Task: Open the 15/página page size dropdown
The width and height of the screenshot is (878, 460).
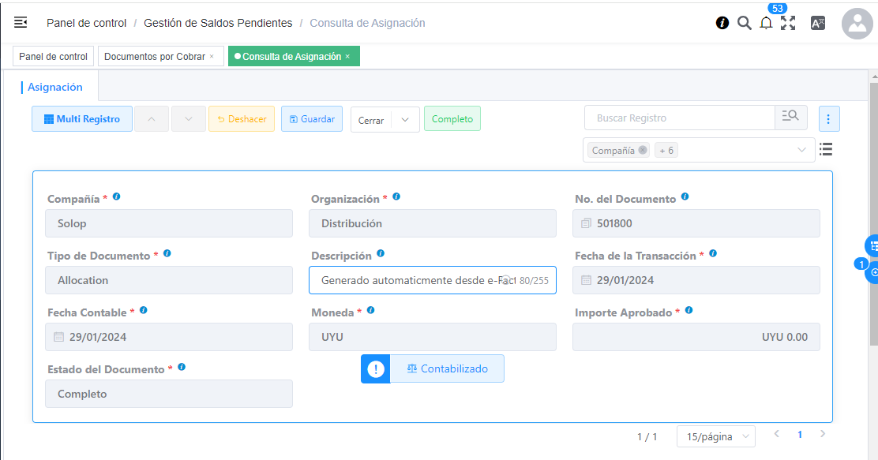Action: [x=715, y=436]
